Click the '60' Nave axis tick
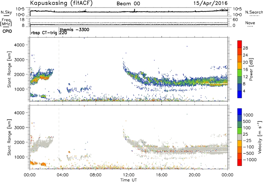Viewport: 263px width, 182px height. pos(235,20)
